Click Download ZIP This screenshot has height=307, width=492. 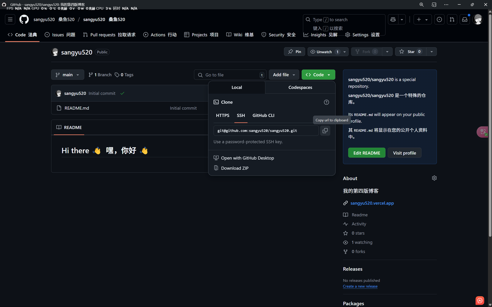(x=235, y=168)
